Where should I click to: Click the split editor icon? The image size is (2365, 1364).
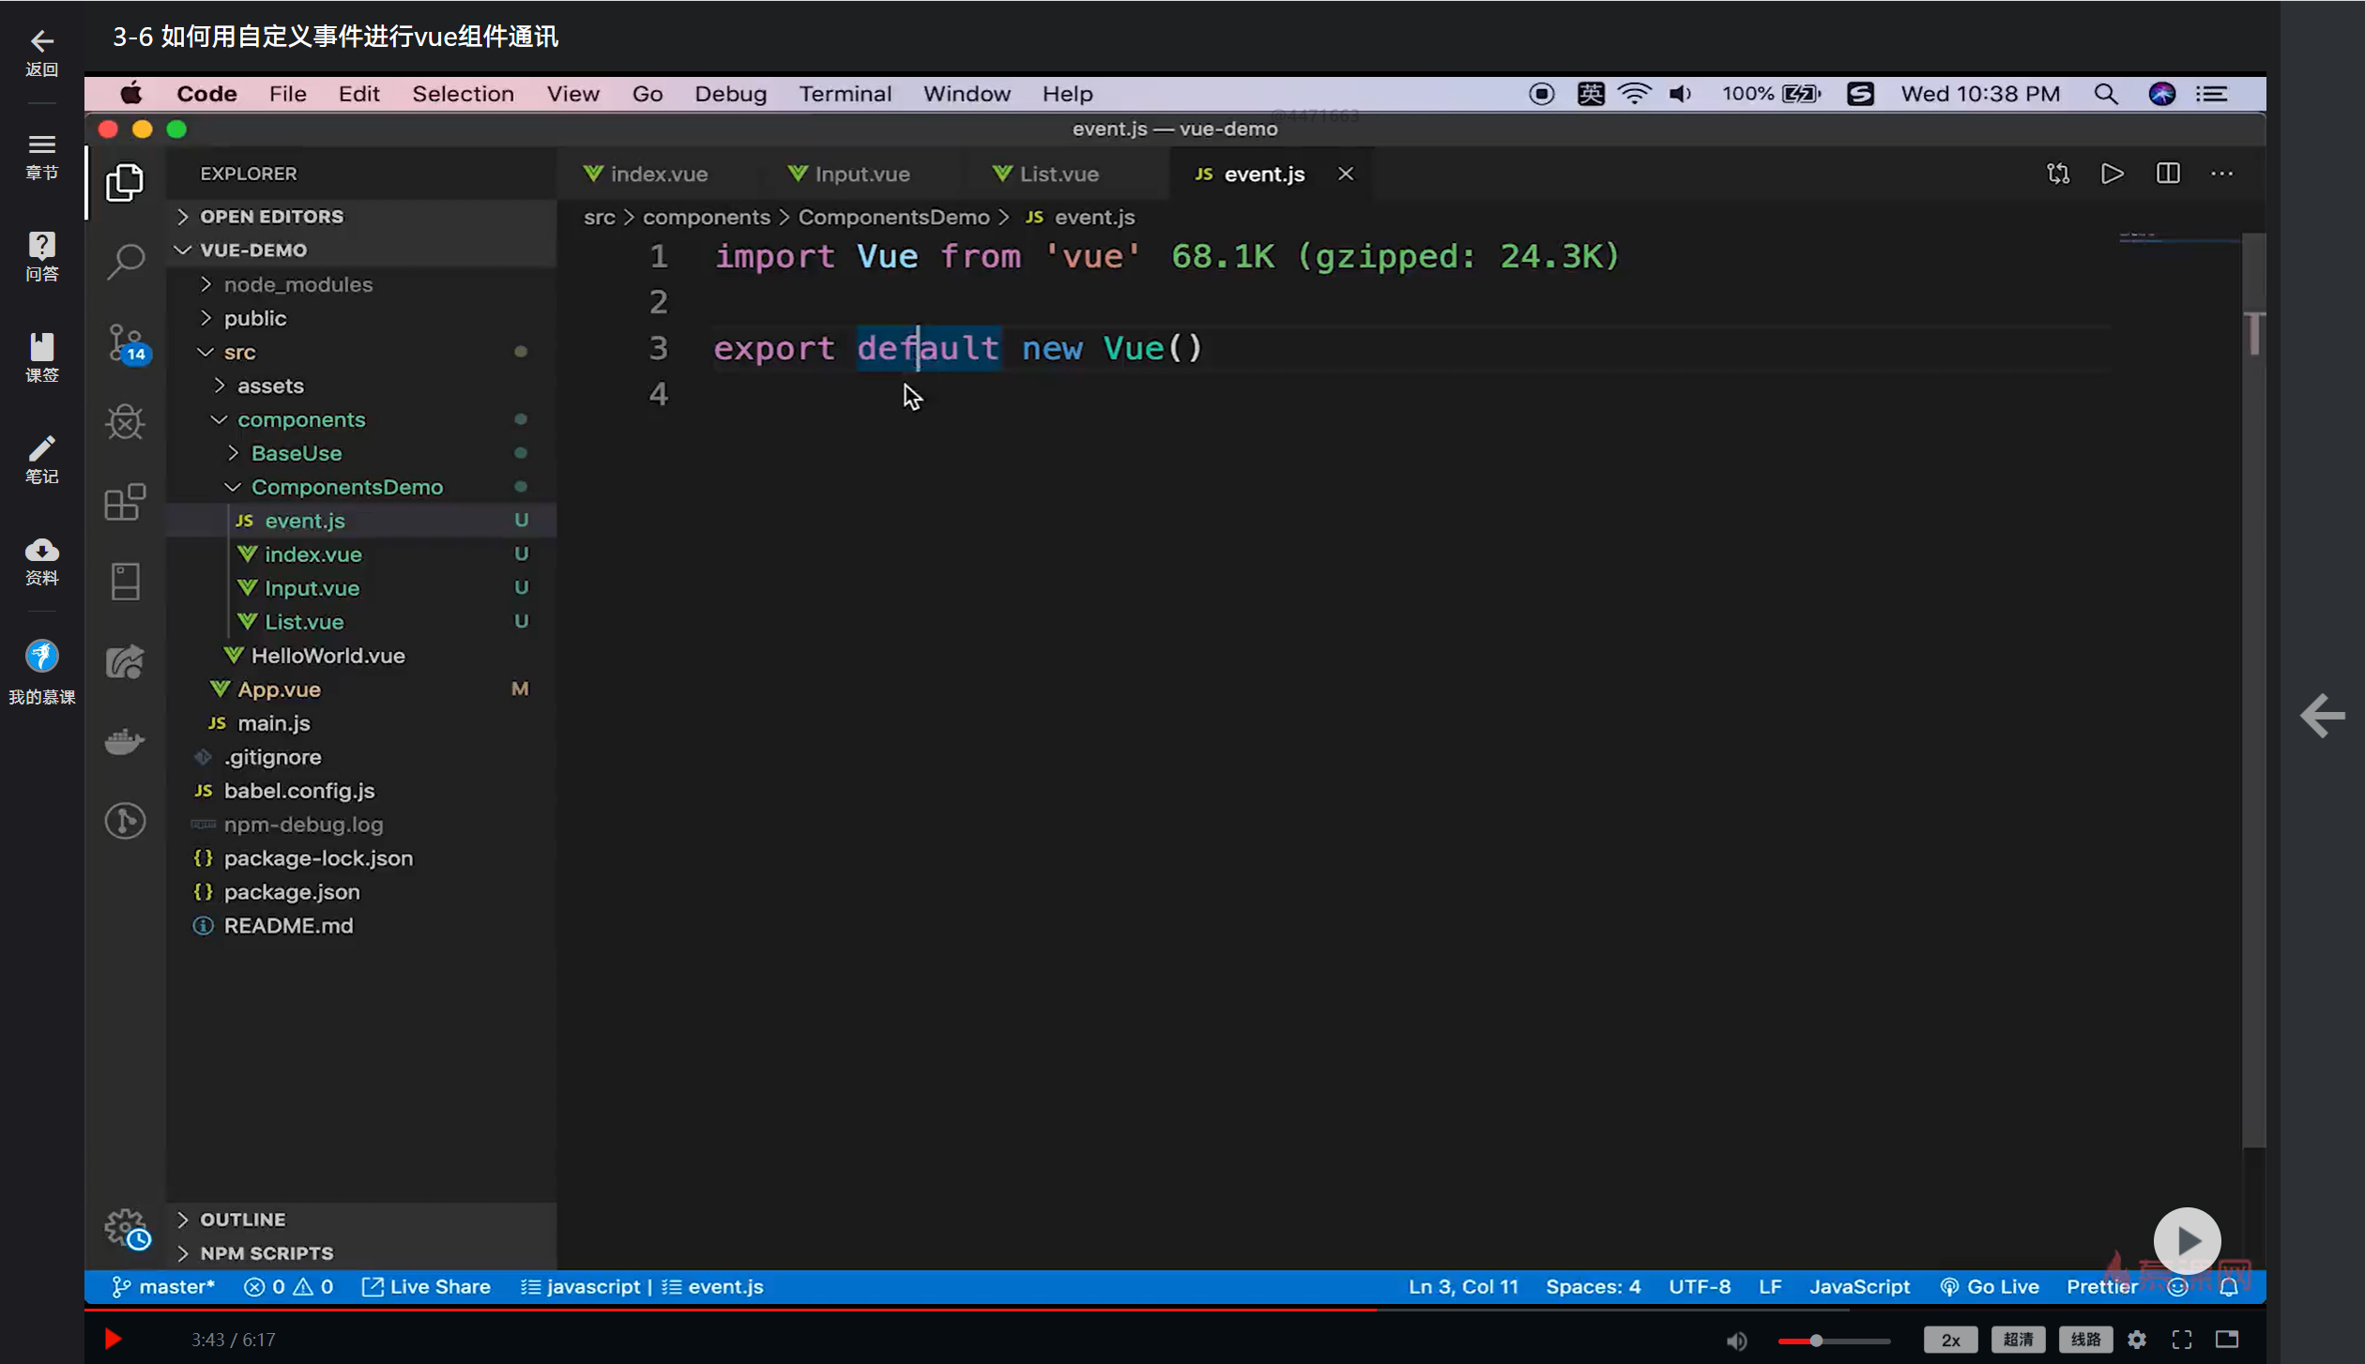(x=2168, y=174)
